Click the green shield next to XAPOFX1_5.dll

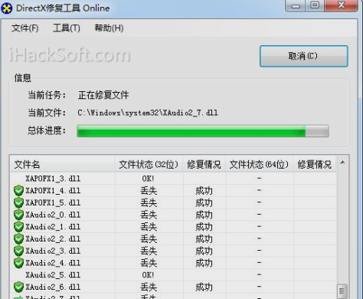point(18,202)
